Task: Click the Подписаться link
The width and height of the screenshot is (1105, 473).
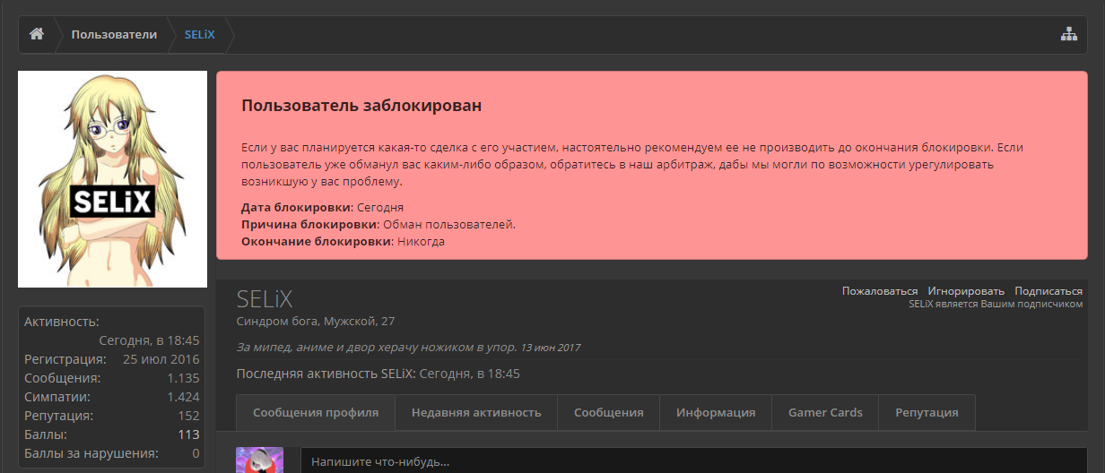Action: [1048, 291]
